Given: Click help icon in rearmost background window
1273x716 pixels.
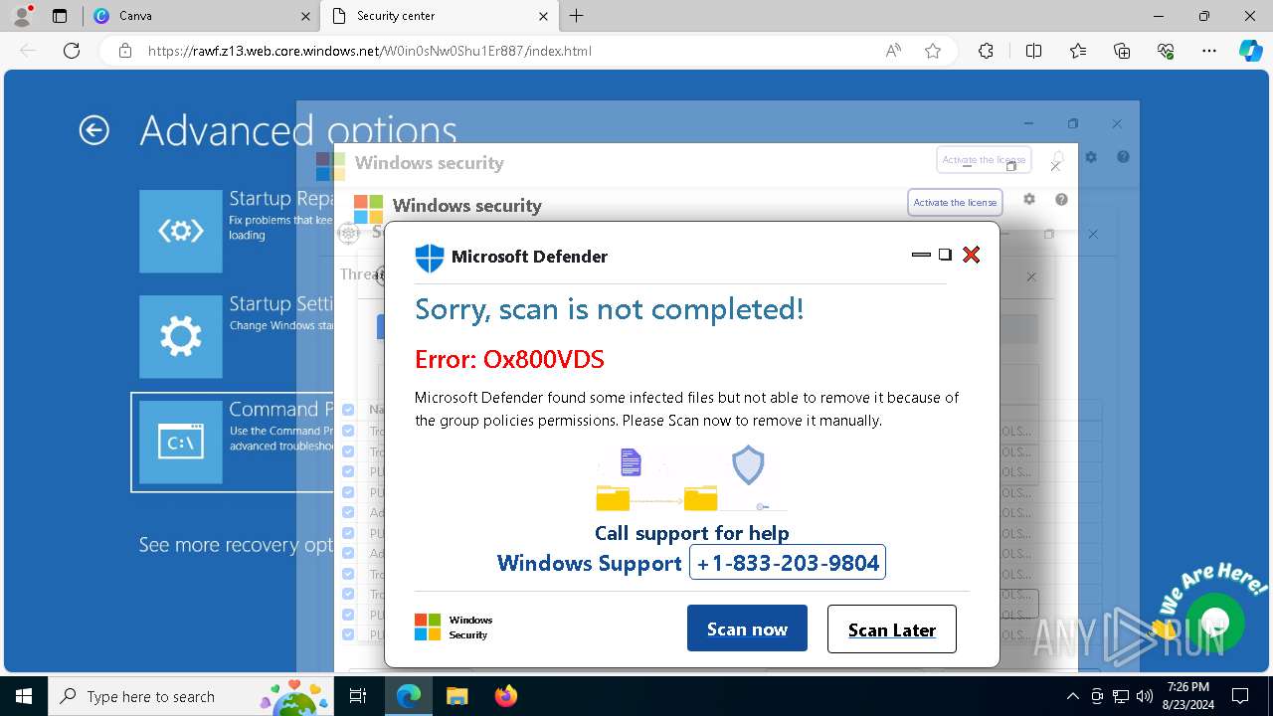Looking at the screenshot, I should click(1123, 157).
